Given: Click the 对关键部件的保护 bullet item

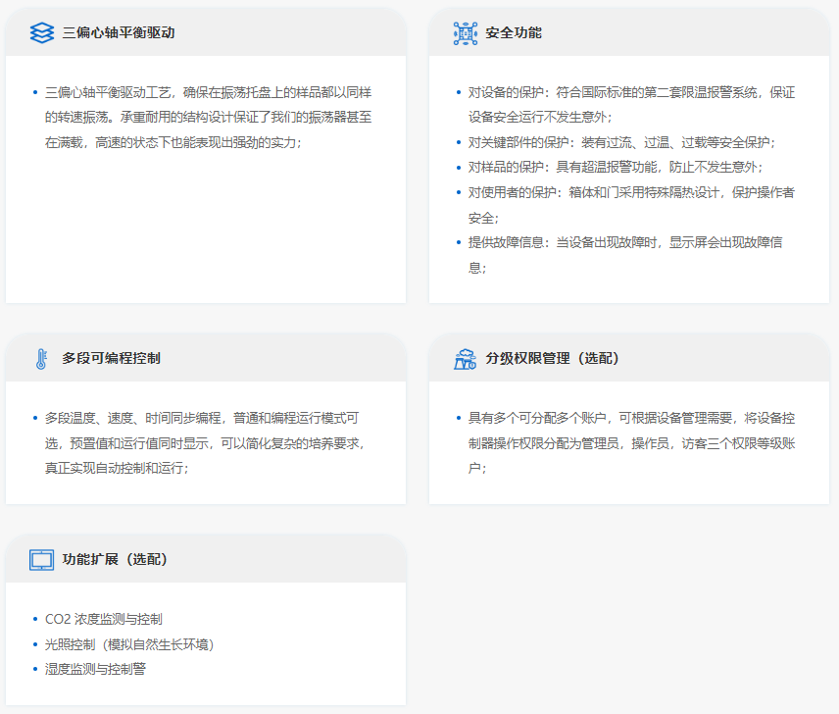Looking at the screenshot, I should [620, 142].
